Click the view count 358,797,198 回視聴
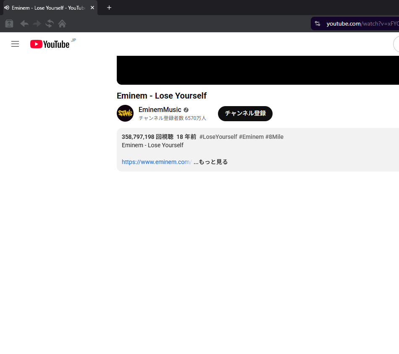399x354 pixels. (147, 137)
